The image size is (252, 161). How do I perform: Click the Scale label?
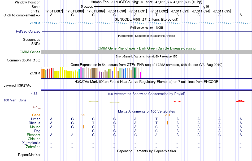pos(36,7)
